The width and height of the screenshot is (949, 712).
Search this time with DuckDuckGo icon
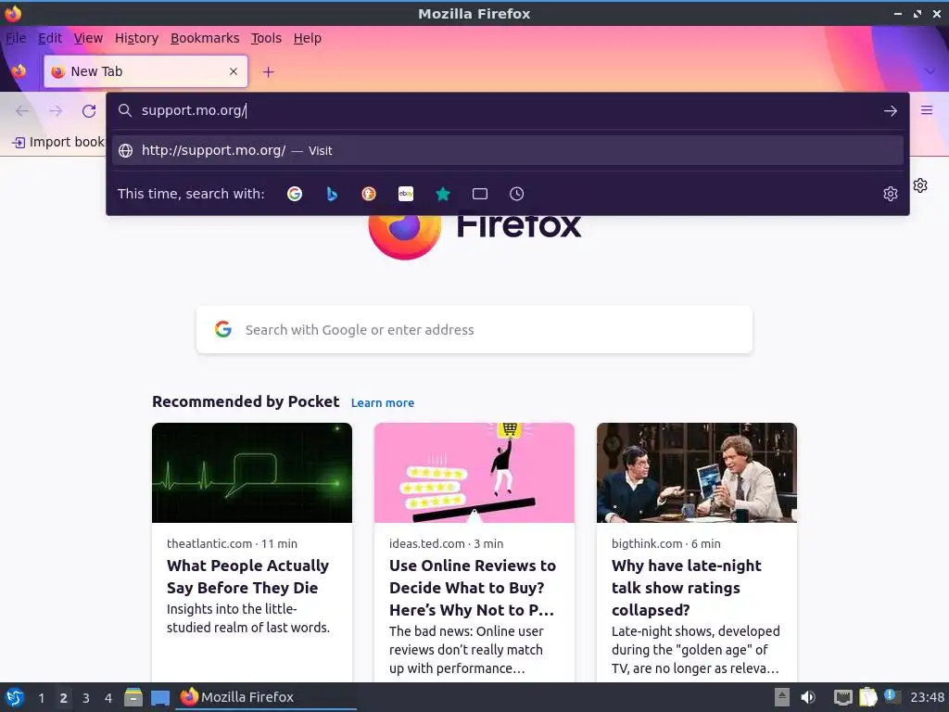pyautogui.click(x=369, y=194)
